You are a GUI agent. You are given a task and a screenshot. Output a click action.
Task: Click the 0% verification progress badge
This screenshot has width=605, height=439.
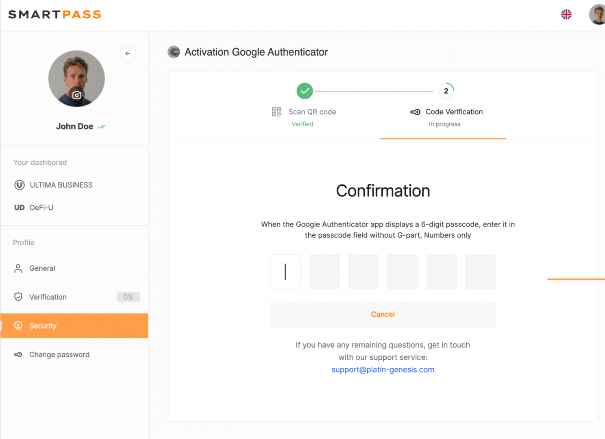[128, 297]
